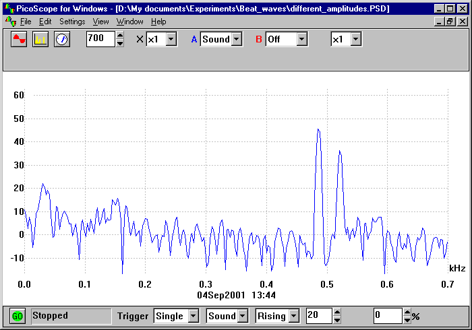Open the oscilloscope view icon
Screen dimensions: 472x330
pos(19,39)
